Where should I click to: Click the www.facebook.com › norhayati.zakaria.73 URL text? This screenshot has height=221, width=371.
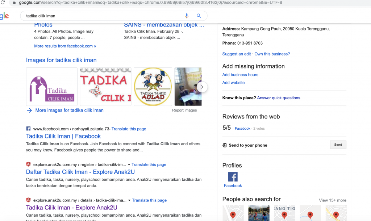point(72,129)
